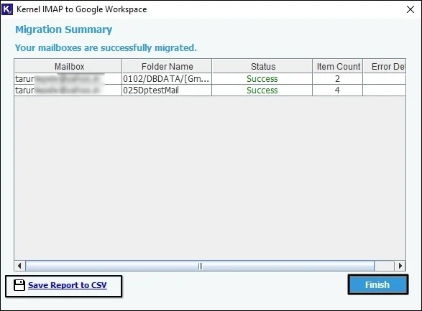The height and width of the screenshot is (311, 422).
Task: Select folder cell 025DptestMail
Action: click(x=167, y=90)
